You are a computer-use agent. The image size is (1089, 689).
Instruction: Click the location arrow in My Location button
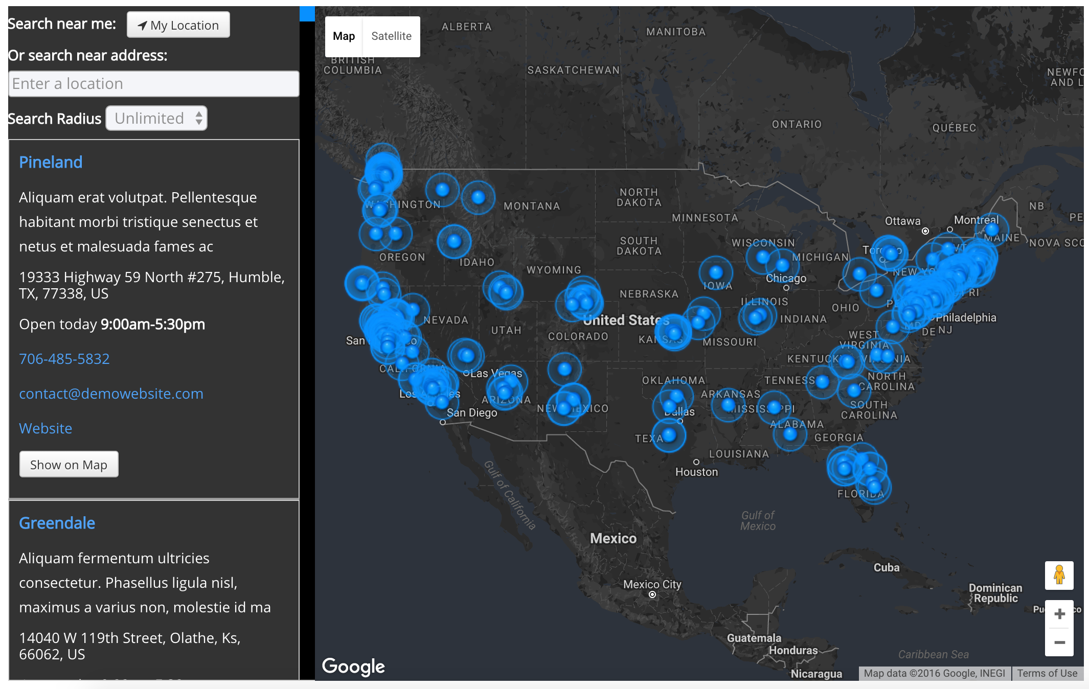point(142,26)
